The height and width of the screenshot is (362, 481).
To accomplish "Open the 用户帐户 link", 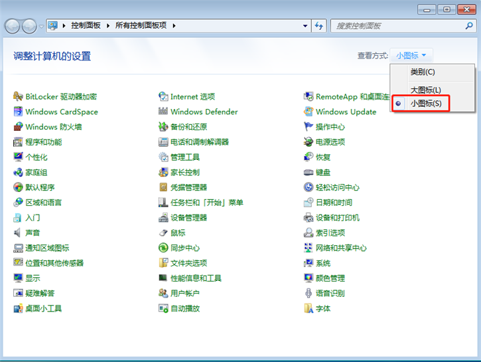I will [184, 294].
